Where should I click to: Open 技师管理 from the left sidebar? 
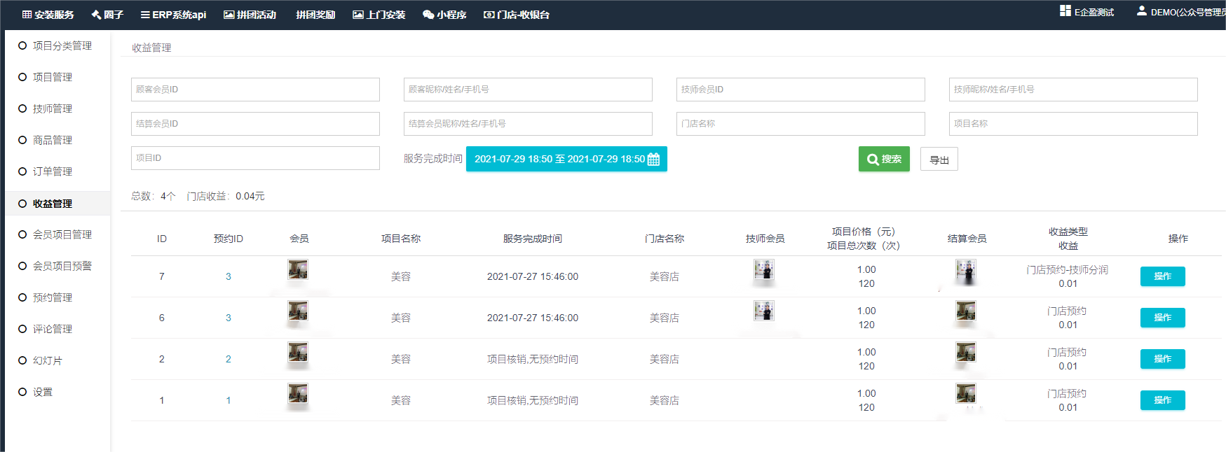[53, 108]
